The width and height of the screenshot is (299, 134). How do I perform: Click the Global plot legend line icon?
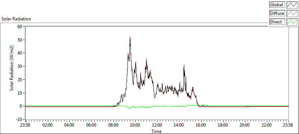(292, 5)
